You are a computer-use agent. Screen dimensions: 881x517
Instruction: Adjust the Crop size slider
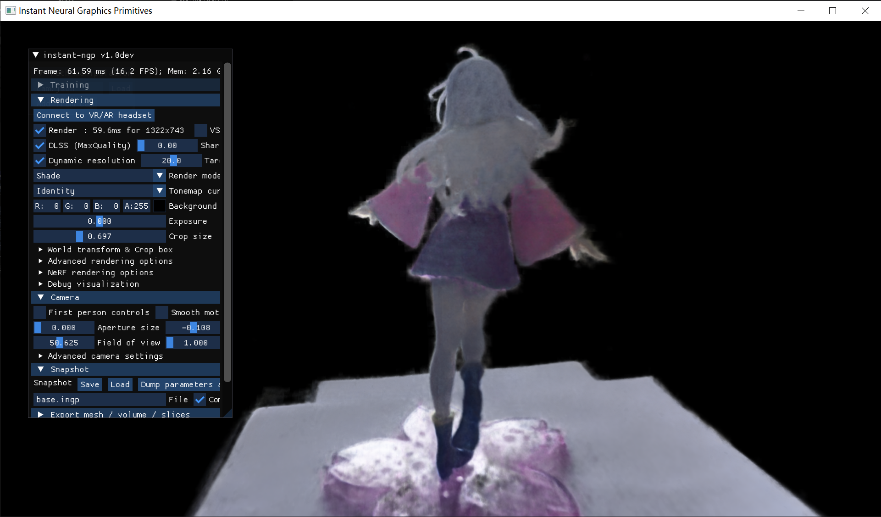pyautogui.click(x=99, y=236)
